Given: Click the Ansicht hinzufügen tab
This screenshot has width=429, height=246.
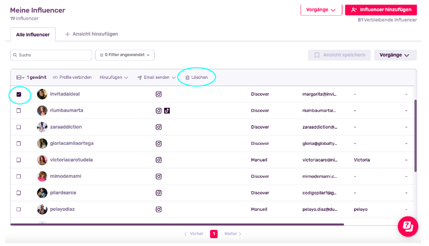Looking at the screenshot, I should tap(92, 34).
